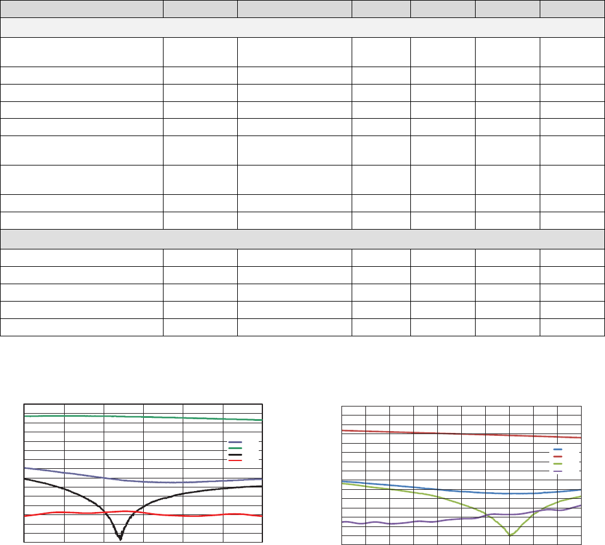
Task: Select the bottom-left cell of the table
Action: click(82, 327)
